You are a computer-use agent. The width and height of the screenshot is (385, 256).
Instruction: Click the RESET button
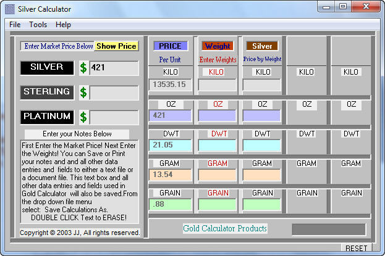[x=356, y=249]
